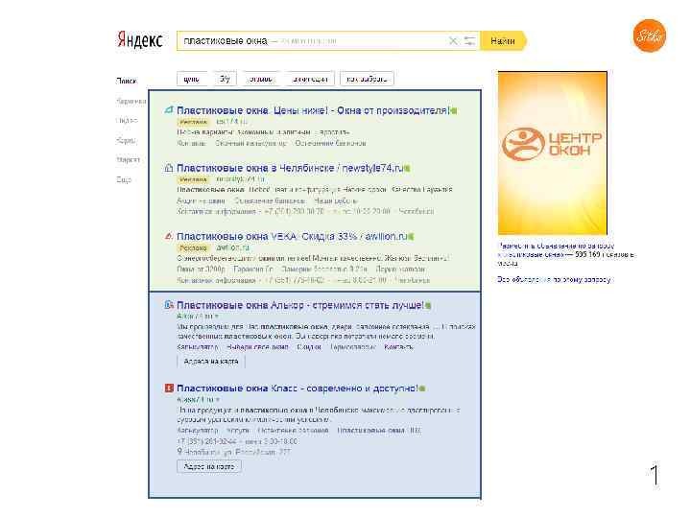691x518 pixels.
Task: Clear the search query with the X icon
Action: 453,41
